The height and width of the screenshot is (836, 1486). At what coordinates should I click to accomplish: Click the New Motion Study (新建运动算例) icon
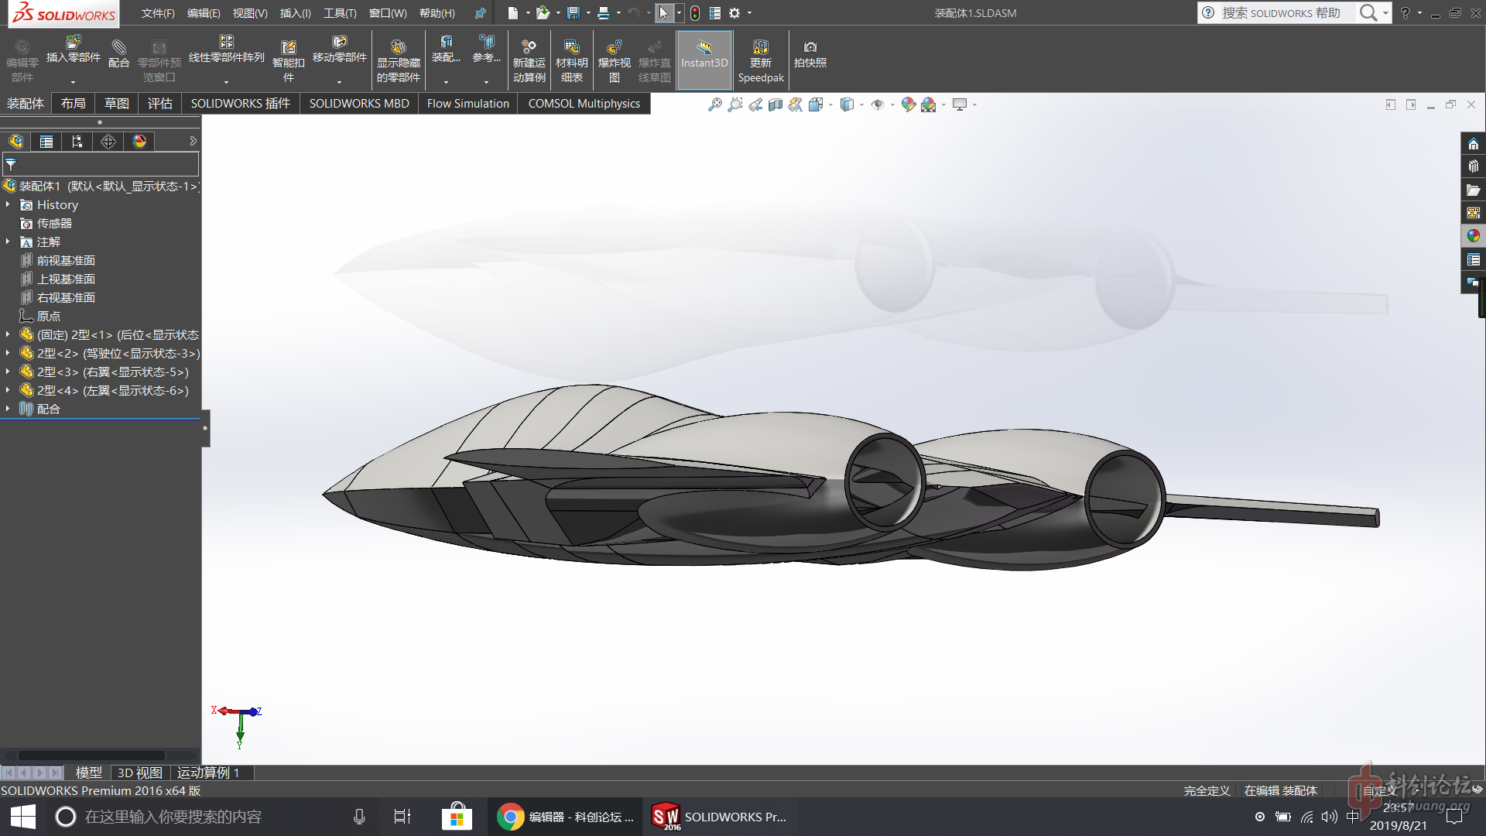pyautogui.click(x=529, y=60)
